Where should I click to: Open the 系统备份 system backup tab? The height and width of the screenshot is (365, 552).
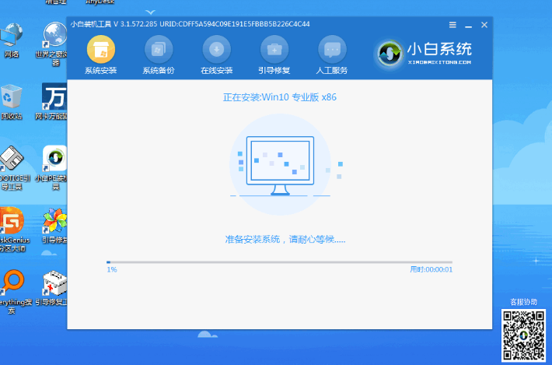[159, 55]
